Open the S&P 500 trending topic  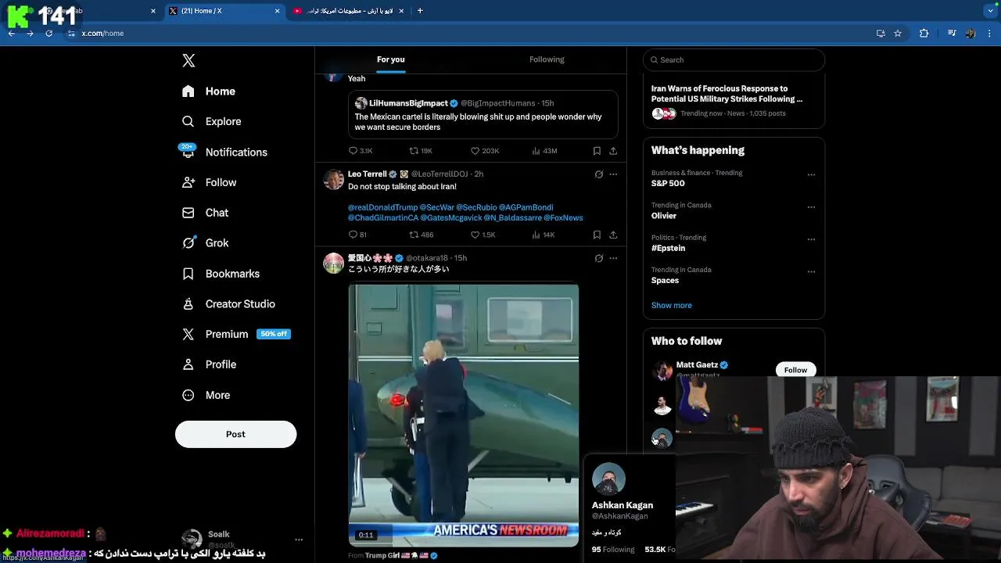tap(668, 183)
